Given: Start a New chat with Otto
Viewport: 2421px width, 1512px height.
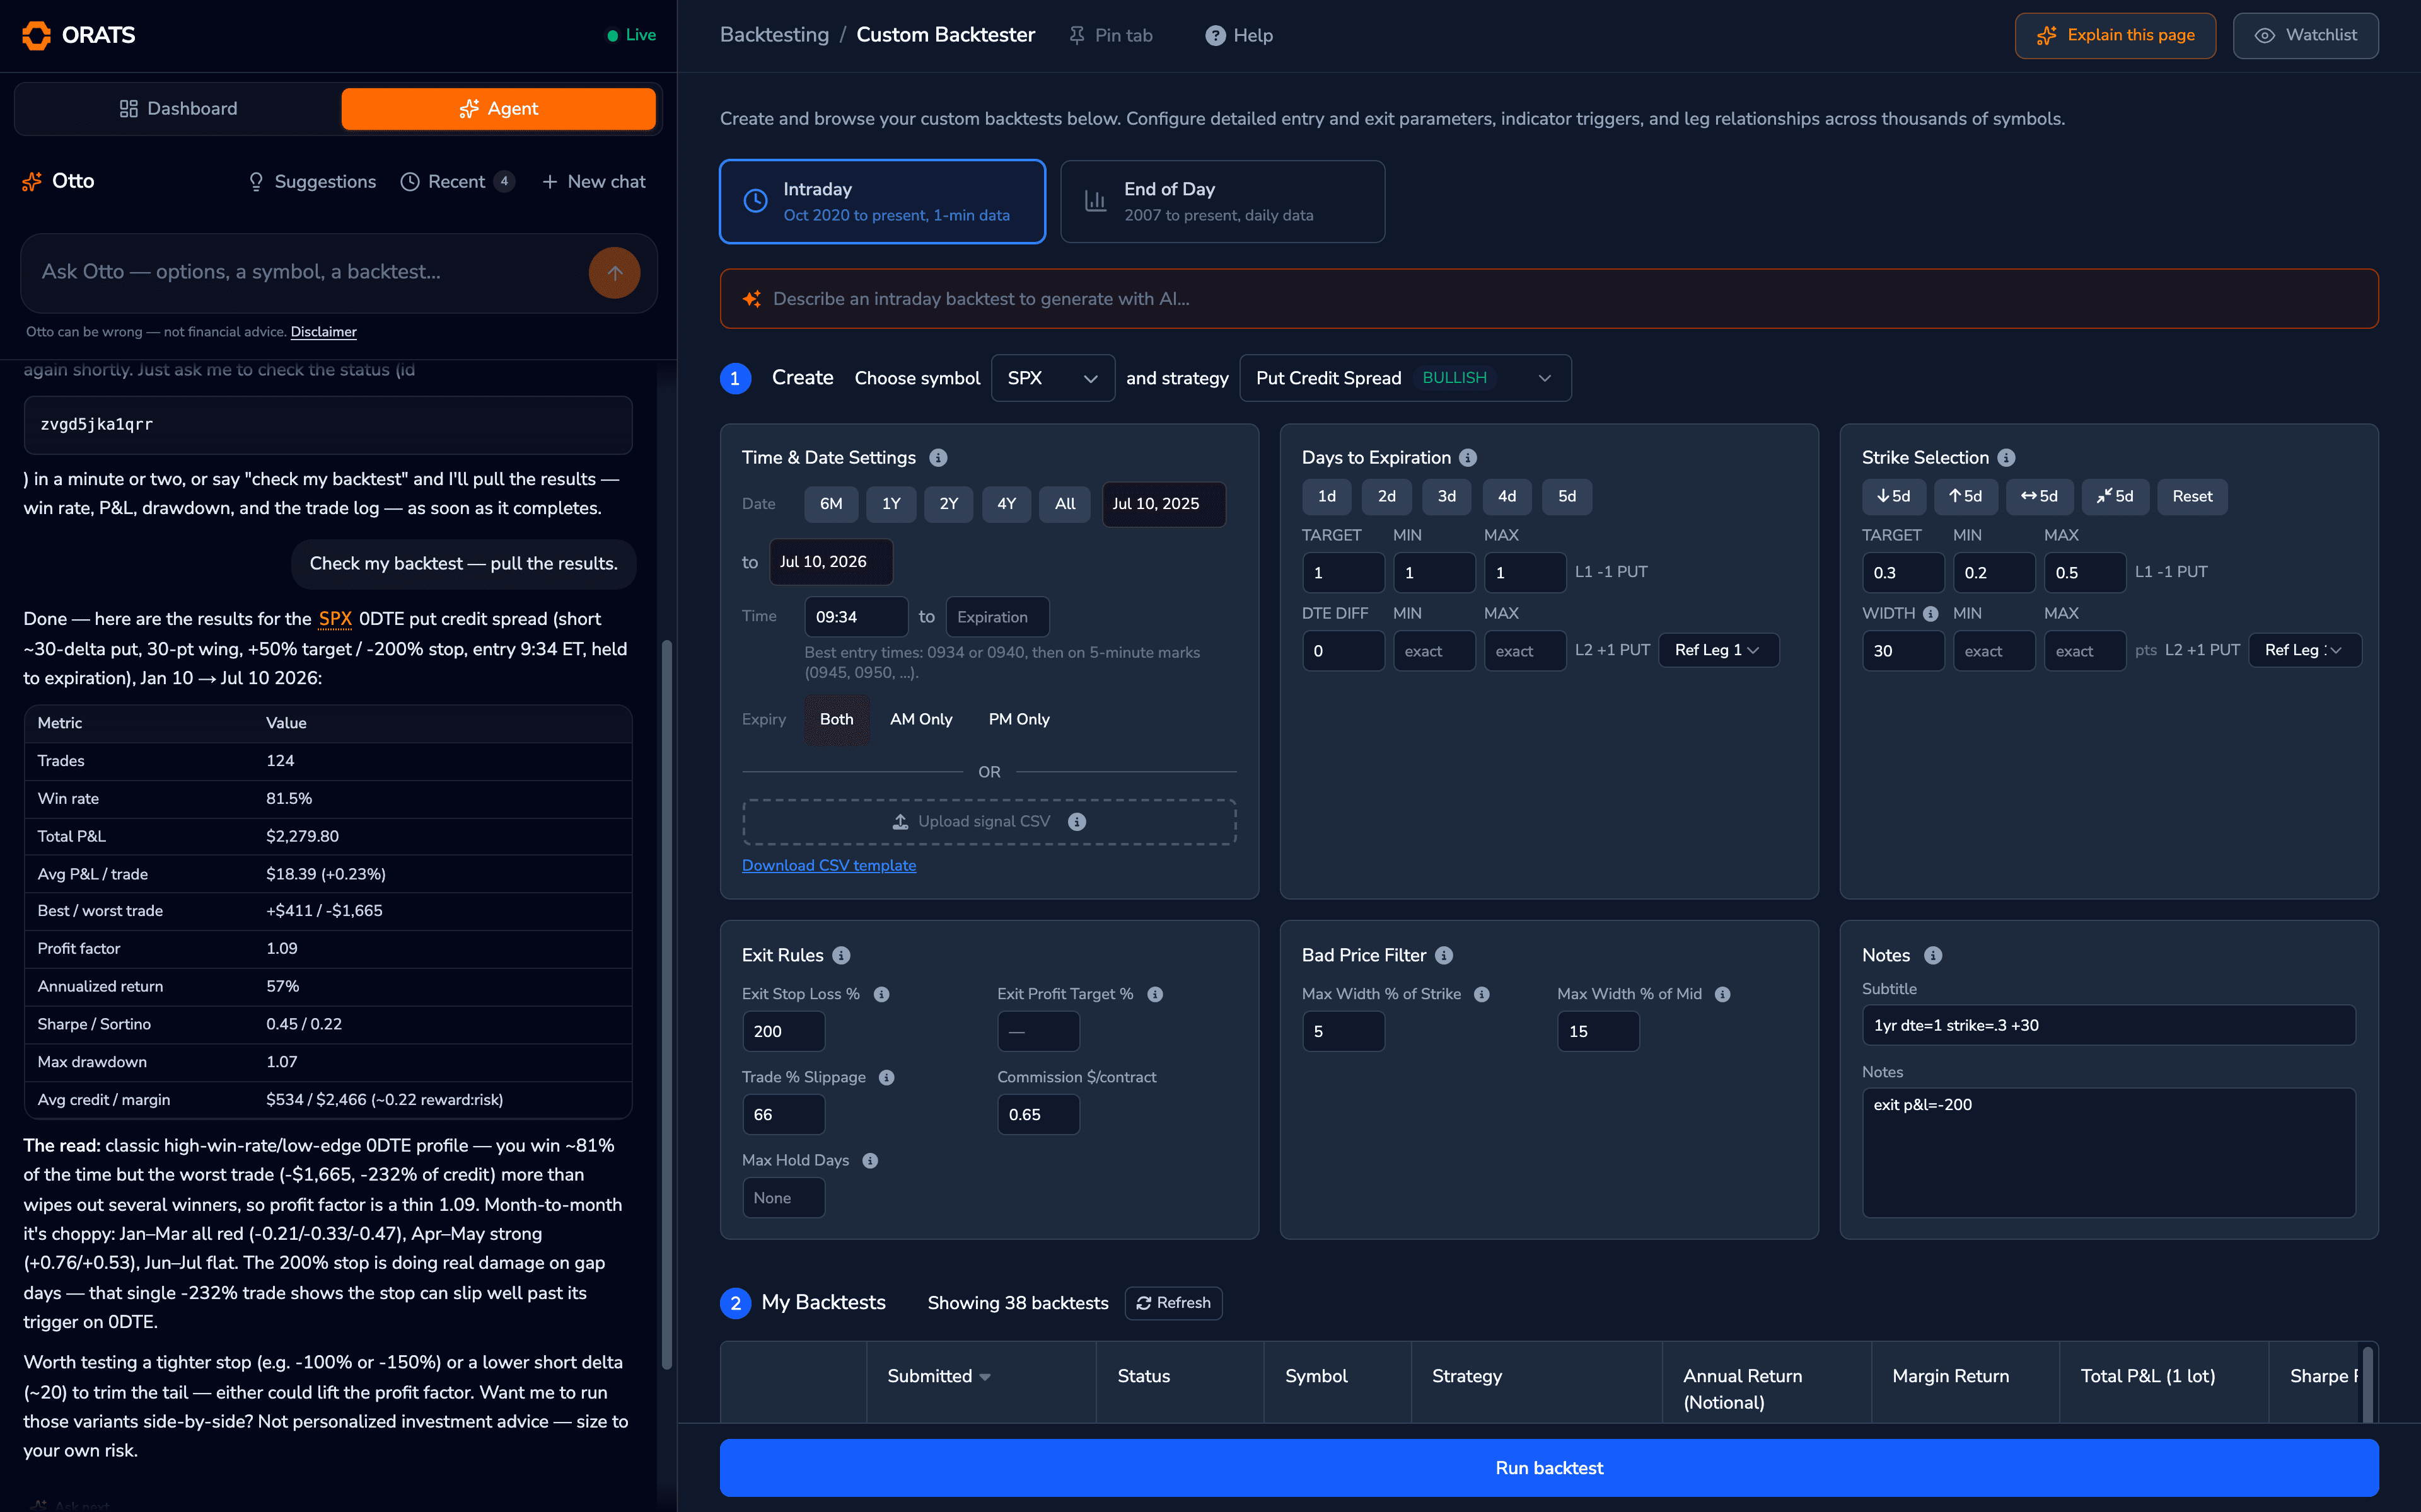Looking at the screenshot, I should [593, 181].
